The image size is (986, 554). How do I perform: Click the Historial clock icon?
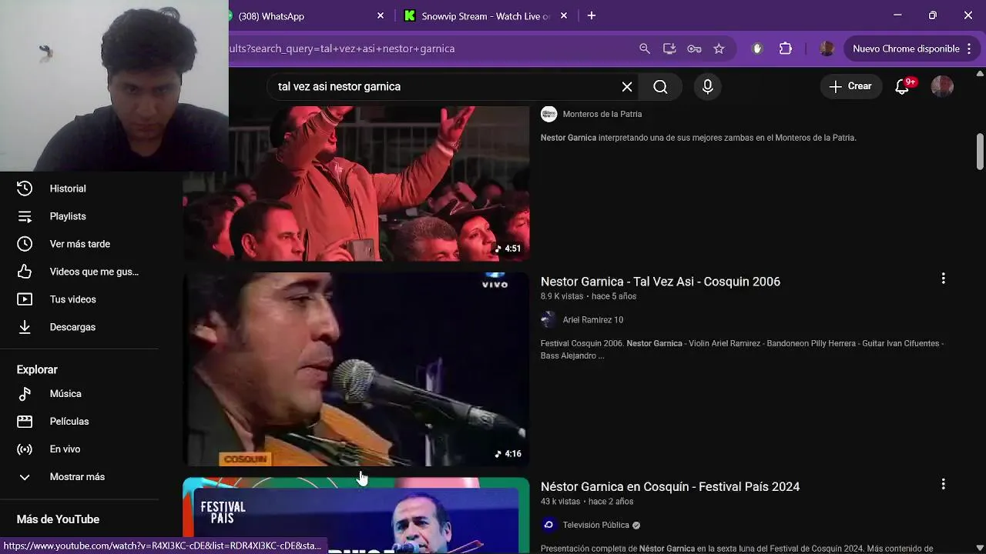pos(25,189)
